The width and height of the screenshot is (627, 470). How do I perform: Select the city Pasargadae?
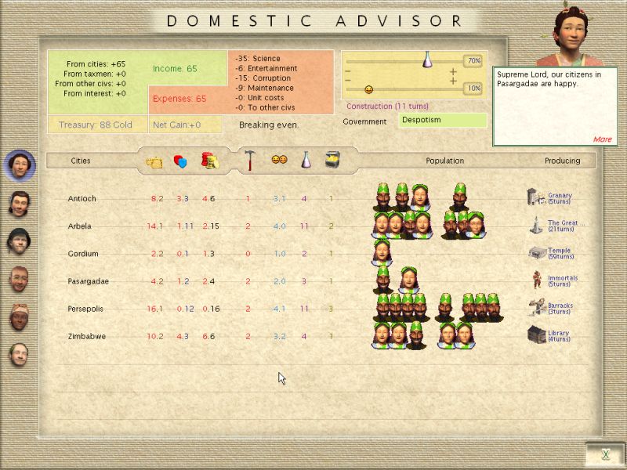[88, 281]
